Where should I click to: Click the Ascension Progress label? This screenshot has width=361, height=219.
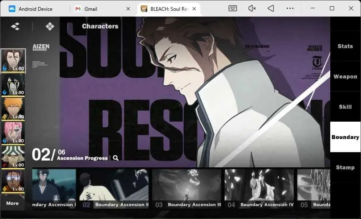pos(83,158)
